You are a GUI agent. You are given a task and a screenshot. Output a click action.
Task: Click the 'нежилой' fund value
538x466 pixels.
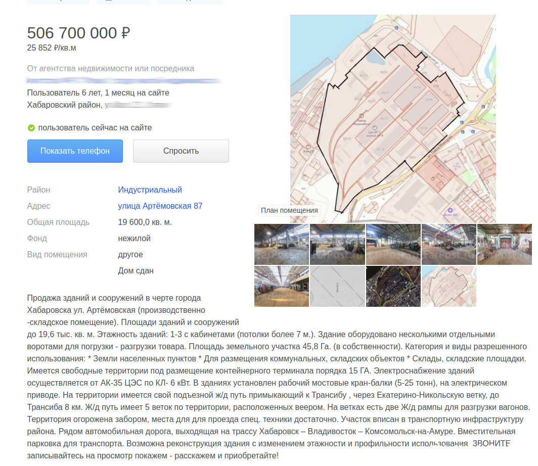pos(134,238)
